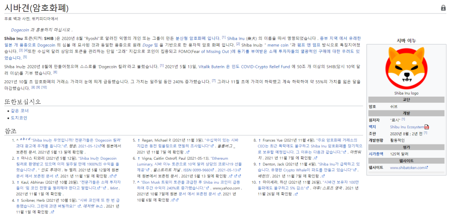Jump back via reference 9 up arrow

pos(260,164)
